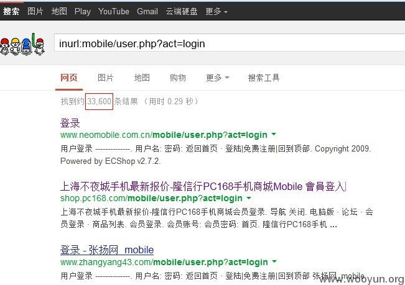Expand arrow next to shop.pc168.com URL
The height and width of the screenshot is (285, 405).
[x=249, y=198]
